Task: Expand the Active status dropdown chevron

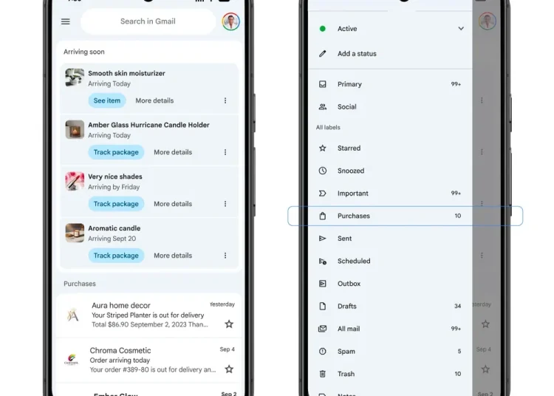Action: pos(461,28)
